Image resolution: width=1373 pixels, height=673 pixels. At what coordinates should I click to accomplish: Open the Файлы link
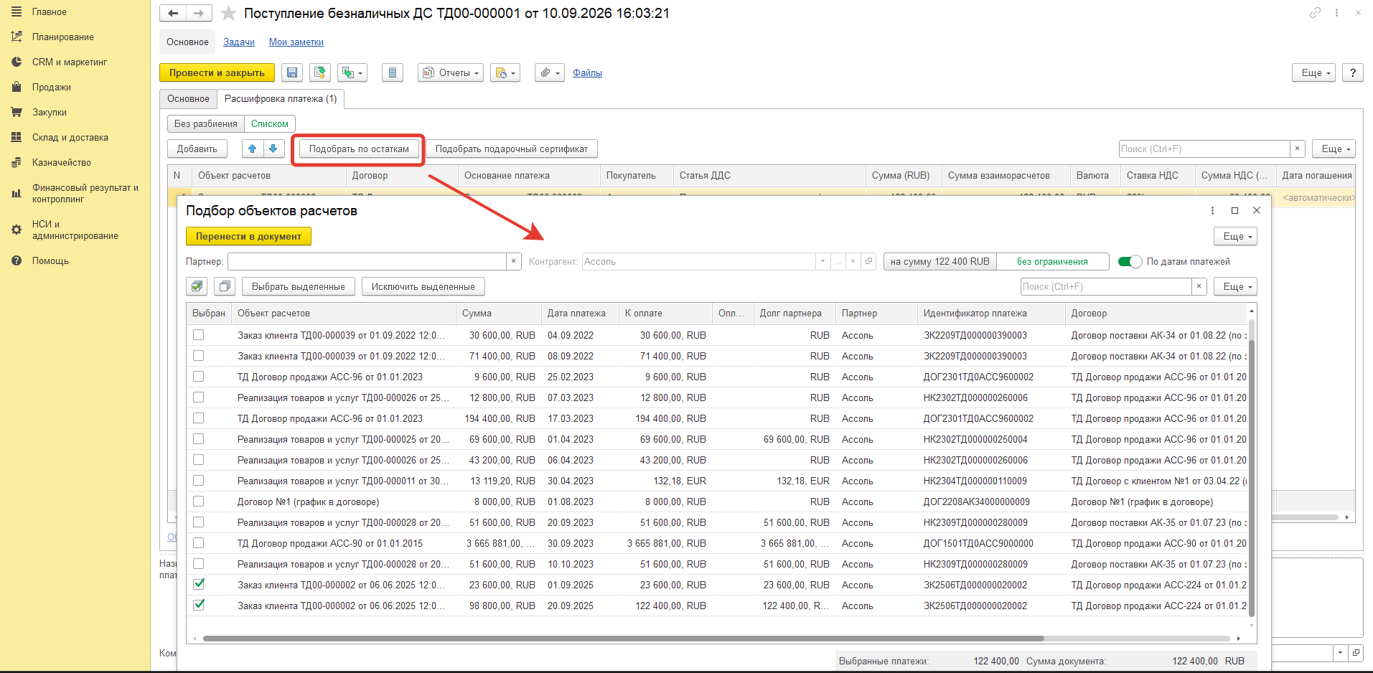click(587, 72)
